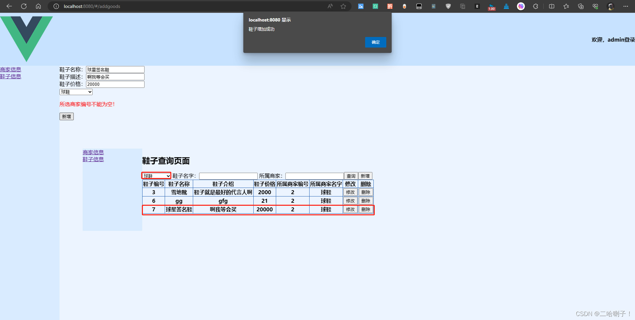Screen dimensions: 635x320
Task: Activate the Read aloud icon in address bar
Action: [330, 6]
